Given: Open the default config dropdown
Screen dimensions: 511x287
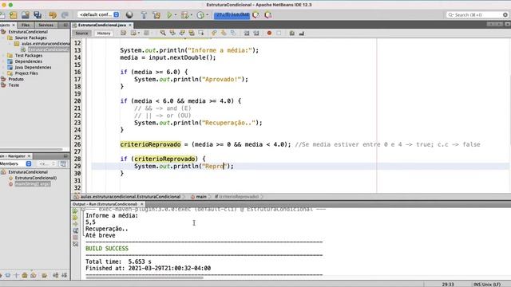Looking at the screenshot, I should (99, 14).
